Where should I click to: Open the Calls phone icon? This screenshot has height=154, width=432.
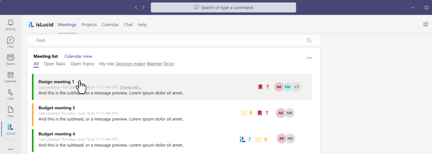11,94
